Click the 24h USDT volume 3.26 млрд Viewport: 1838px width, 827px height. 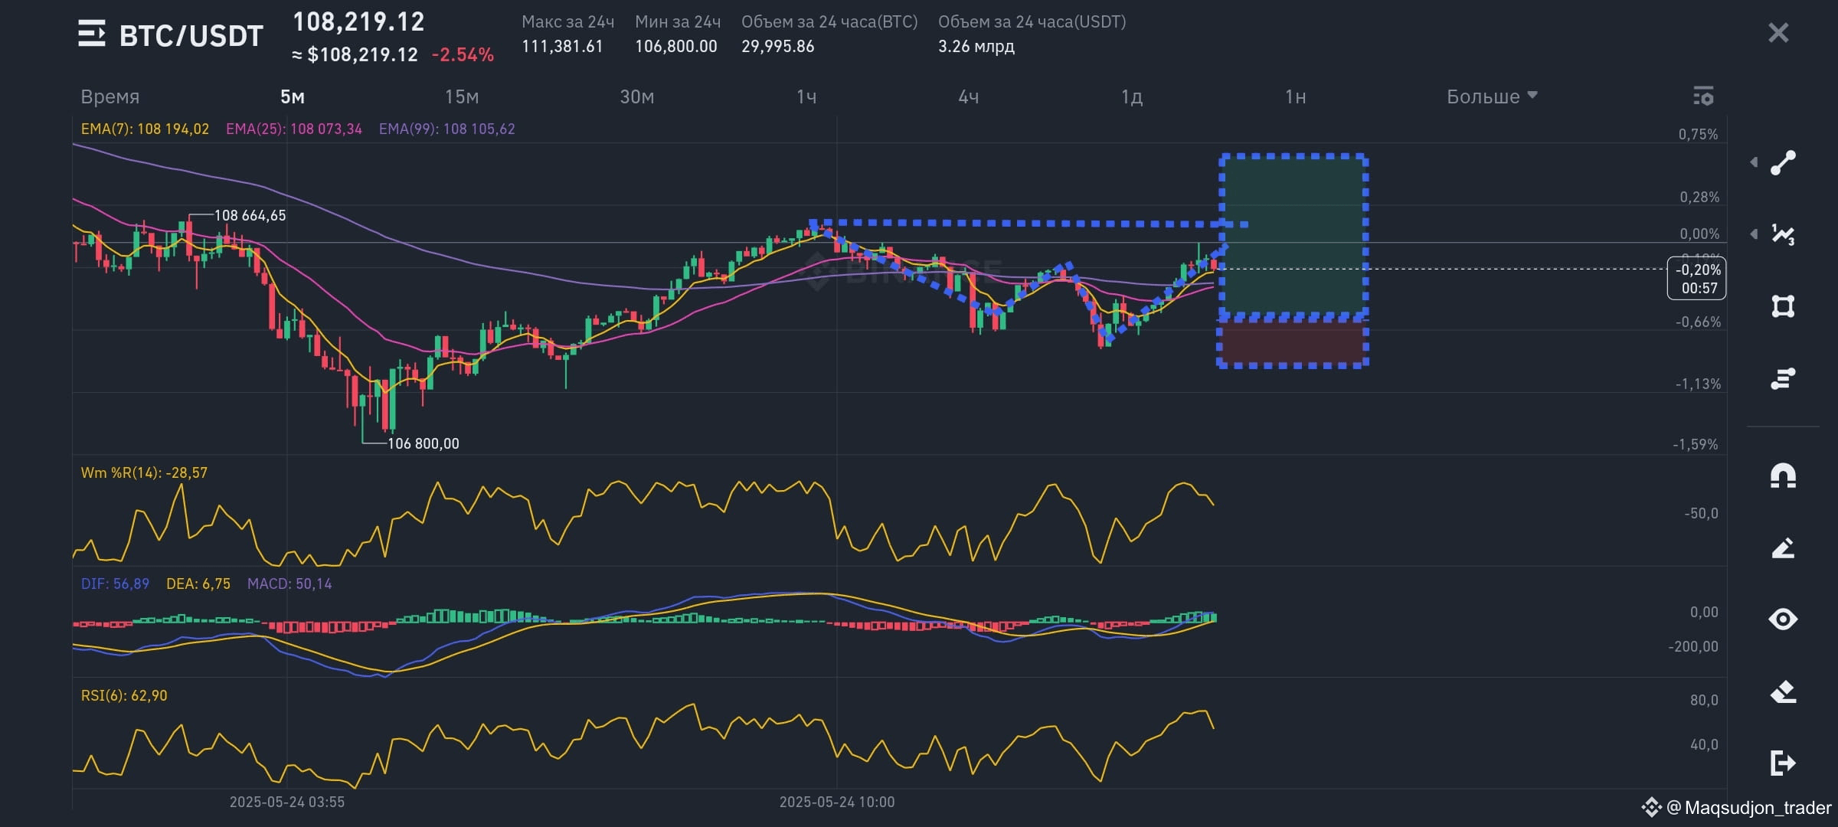point(976,46)
